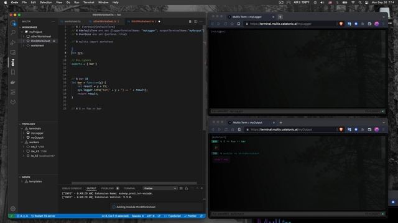
Task: Switch to the PROBLEMS panel tab
Action: (x=108, y=188)
